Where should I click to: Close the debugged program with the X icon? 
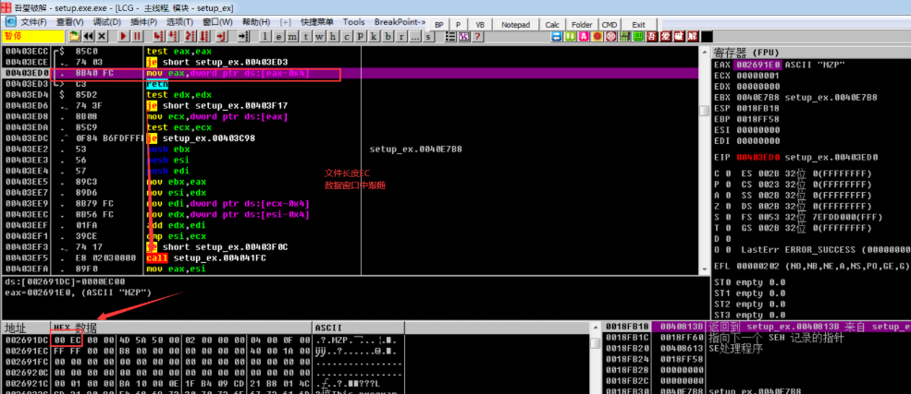point(102,36)
